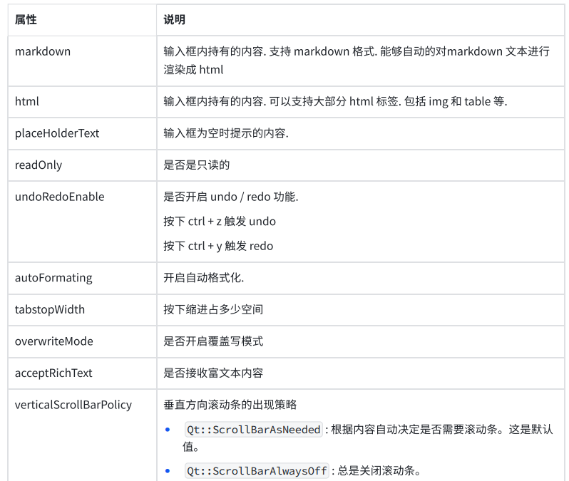569x481 pixels.
Task: Select the html property name
Action: pyautogui.click(x=27, y=102)
